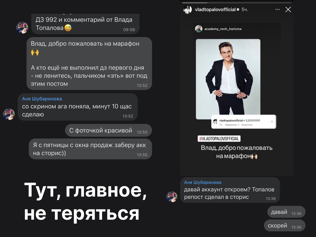The height and width of the screenshot is (237, 316).
Task: Tap the С фоточкой красивой message bubble
Action: pos(108,131)
